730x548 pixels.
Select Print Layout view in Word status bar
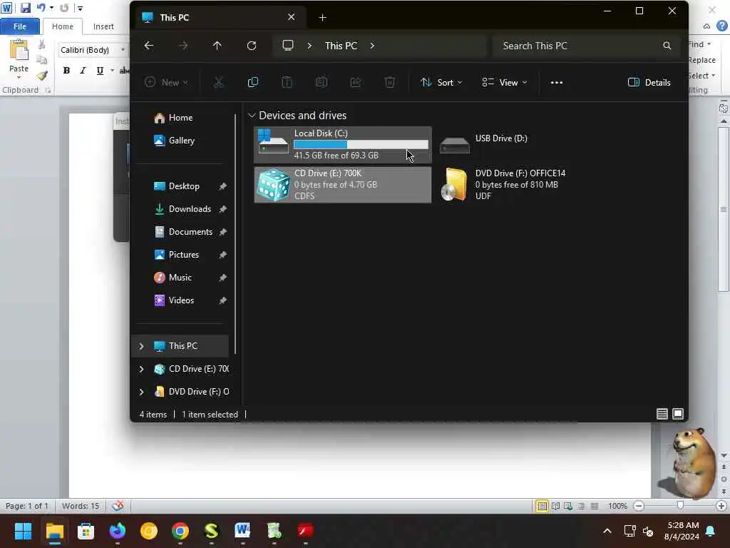tap(542, 506)
